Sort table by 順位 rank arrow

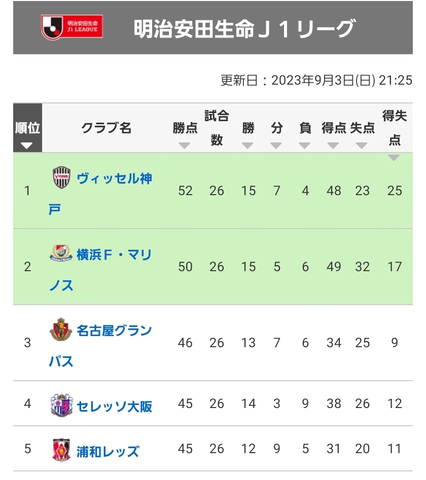click(x=27, y=146)
